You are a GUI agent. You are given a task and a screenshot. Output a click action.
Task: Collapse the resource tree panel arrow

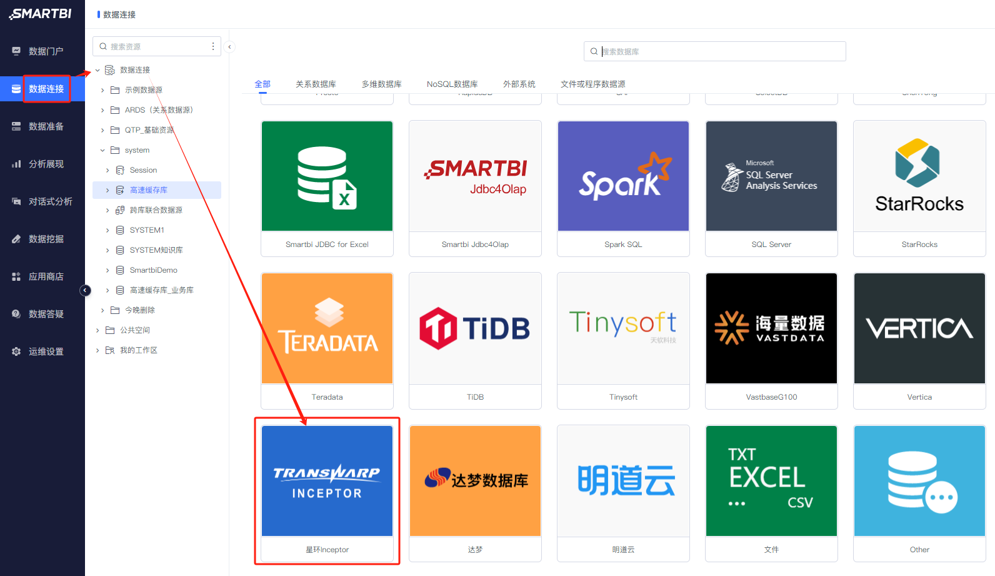pos(229,46)
